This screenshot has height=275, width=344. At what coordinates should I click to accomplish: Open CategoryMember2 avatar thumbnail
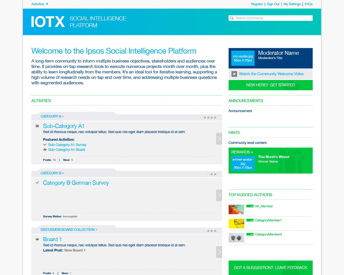236,237
